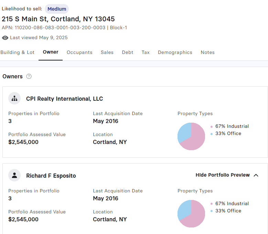Click the blue Office slice in Richard's pie chart
268x234 pixels.
point(183,209)
